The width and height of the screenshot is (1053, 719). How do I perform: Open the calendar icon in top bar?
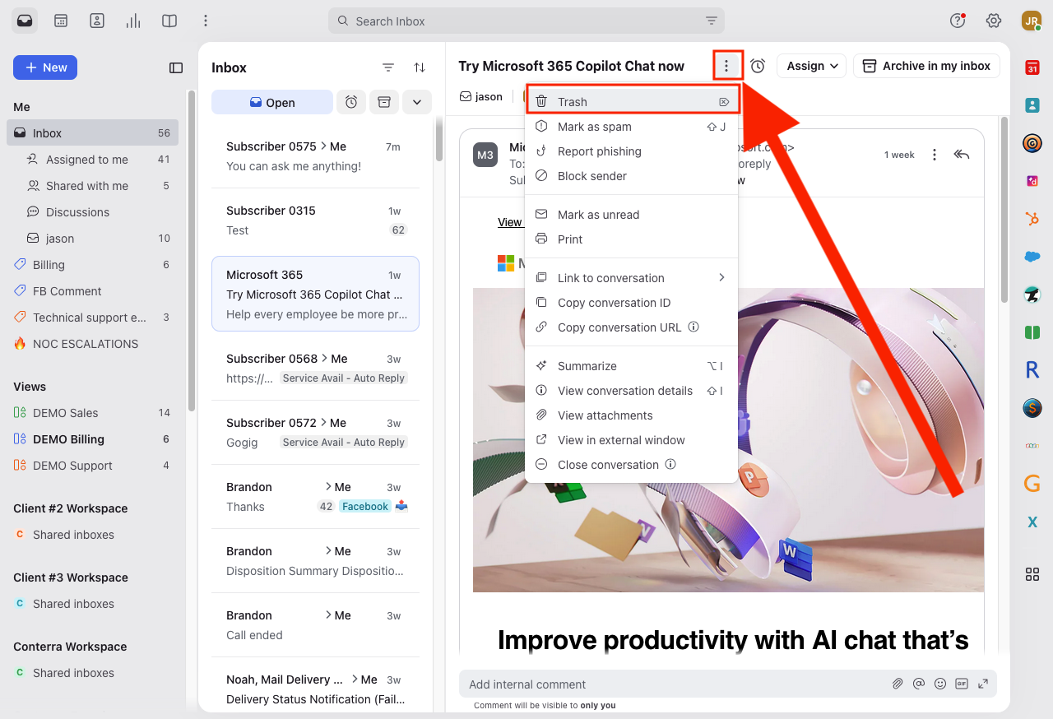click(61, 21)
